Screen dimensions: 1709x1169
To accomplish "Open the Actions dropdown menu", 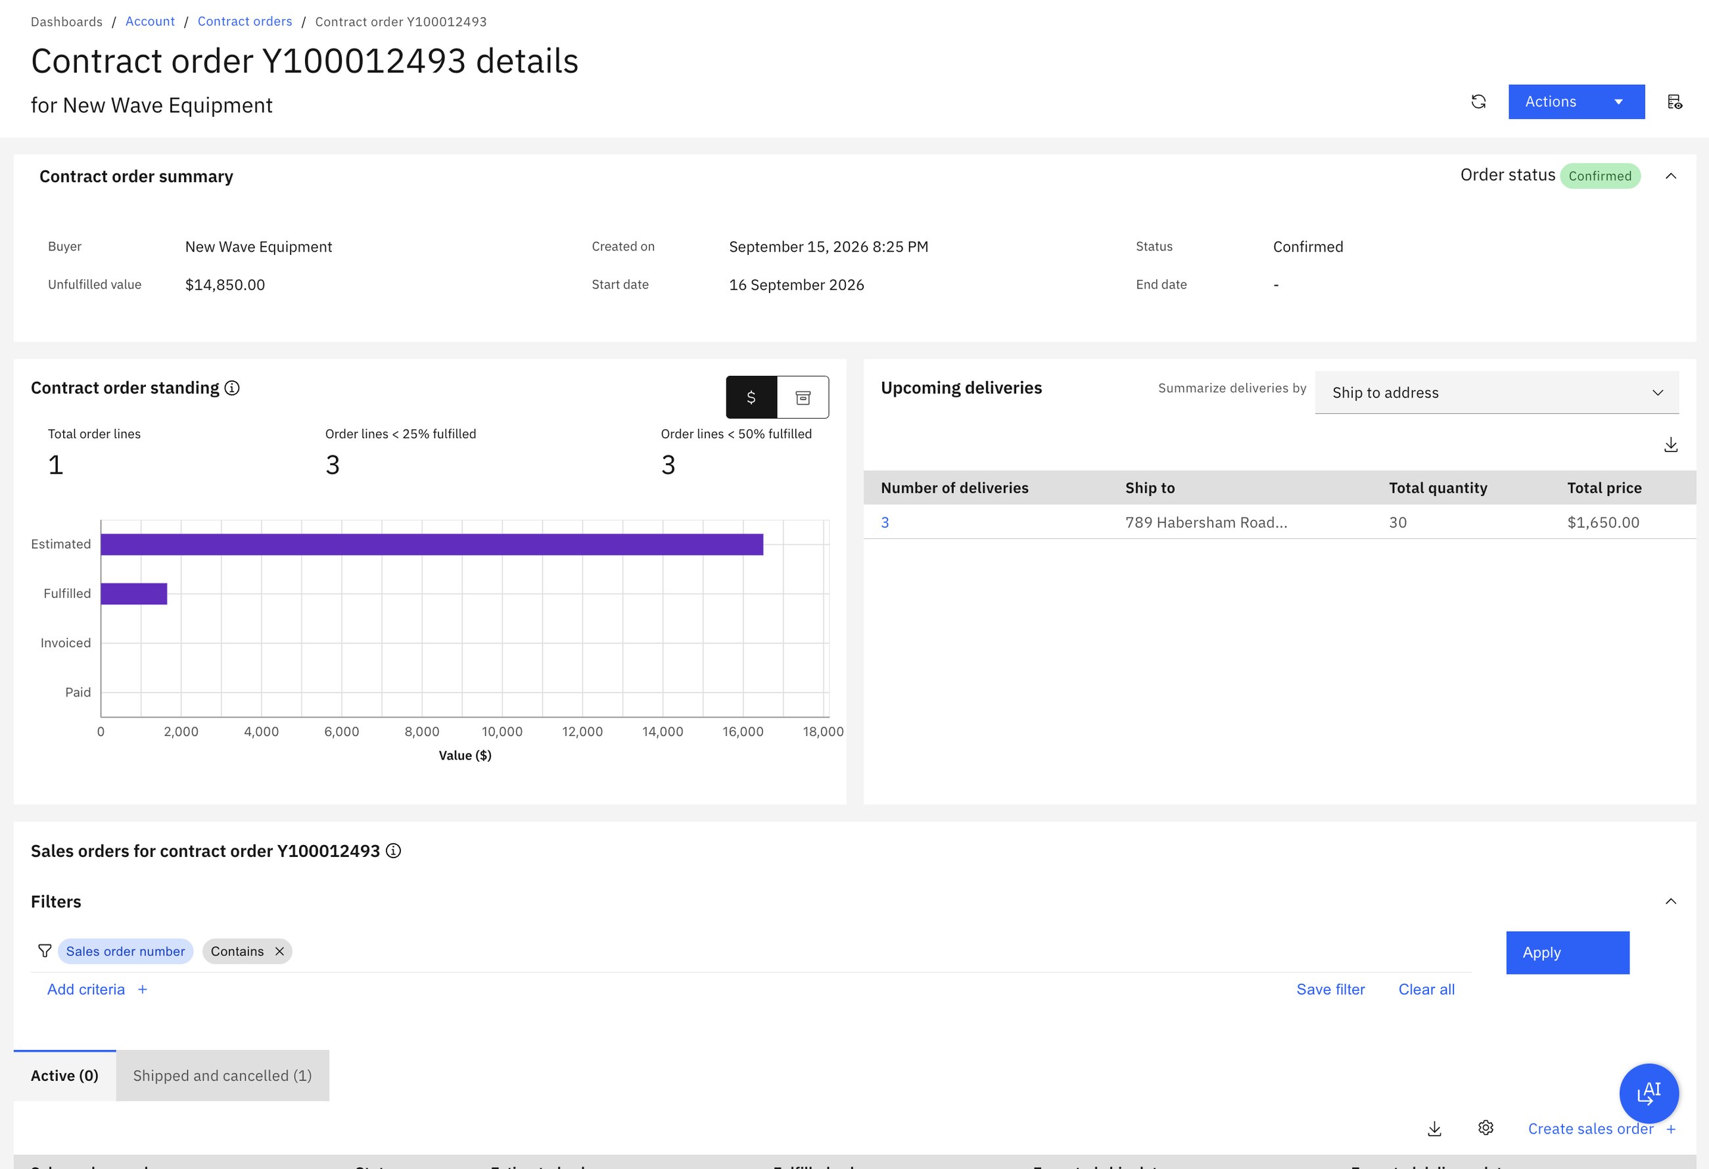I will (x=1576, y=101).
